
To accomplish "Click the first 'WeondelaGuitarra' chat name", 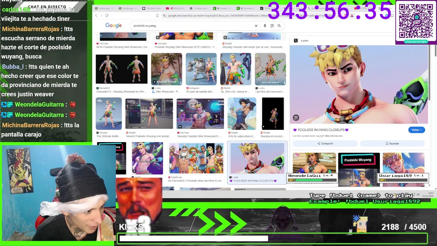I will point(39,105).
